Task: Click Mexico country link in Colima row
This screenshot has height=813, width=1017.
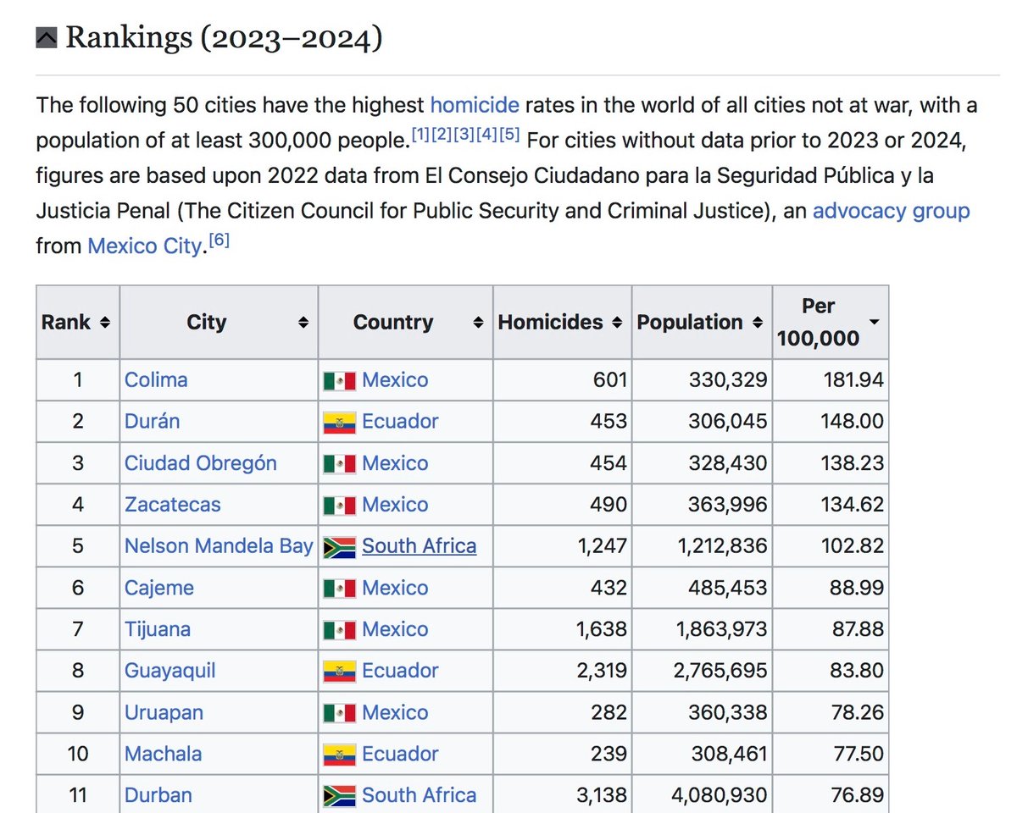Action: click(x=395, y=380)
